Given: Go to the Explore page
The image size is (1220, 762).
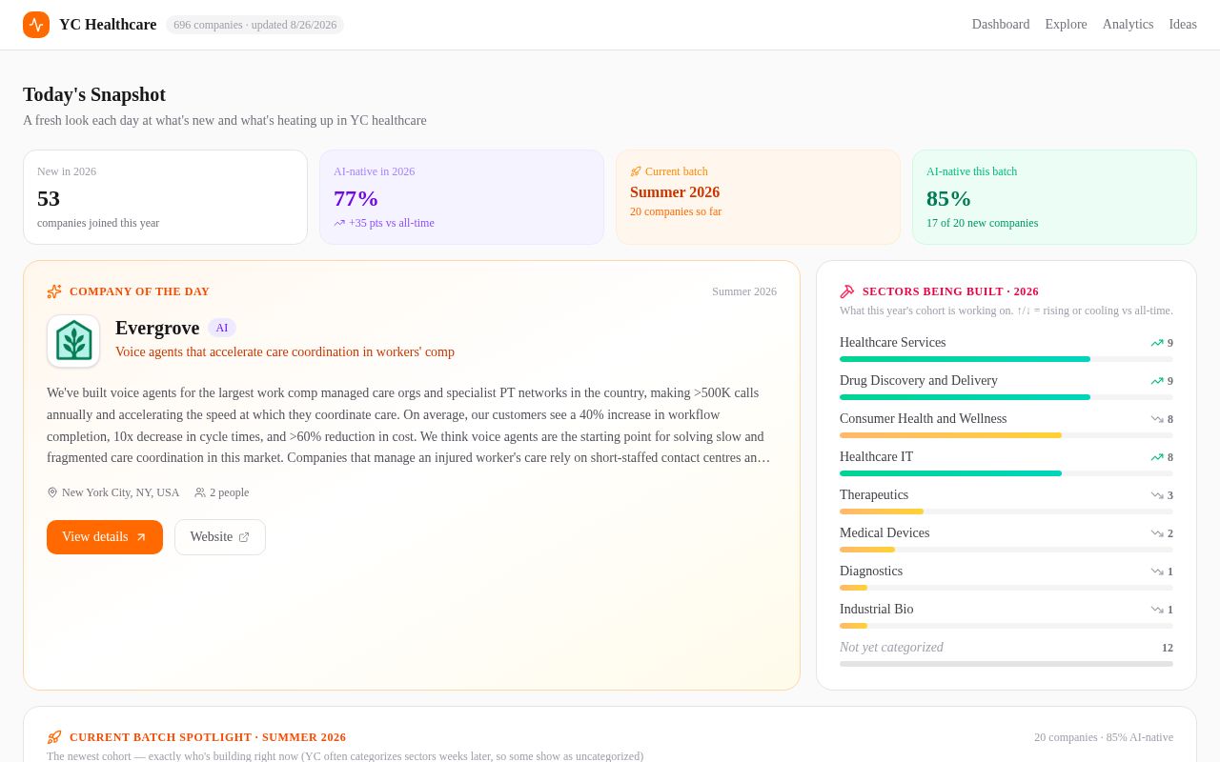Looking at the screenshot, I should (x=1066, y=25).
